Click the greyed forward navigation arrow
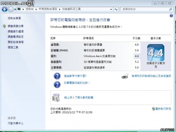This screenshot has height=132, width=176. 11,9
